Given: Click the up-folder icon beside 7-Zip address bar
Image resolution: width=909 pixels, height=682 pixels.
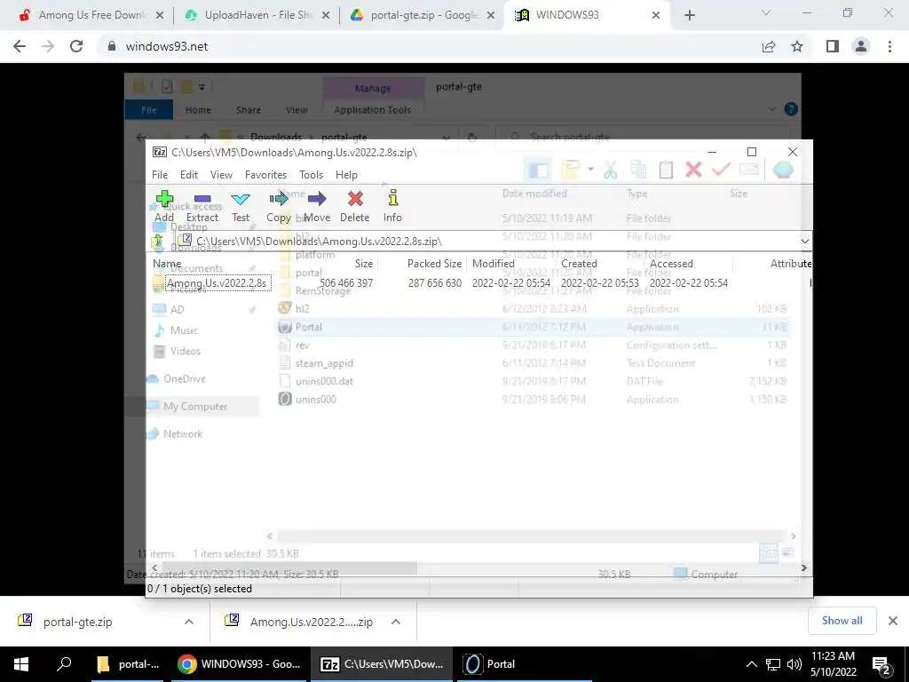Looking at the screenshot, I should coord(158,242).
